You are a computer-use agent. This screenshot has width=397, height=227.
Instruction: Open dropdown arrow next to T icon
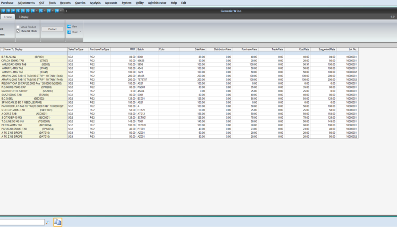pyautogui.click(x=52, y=11)
